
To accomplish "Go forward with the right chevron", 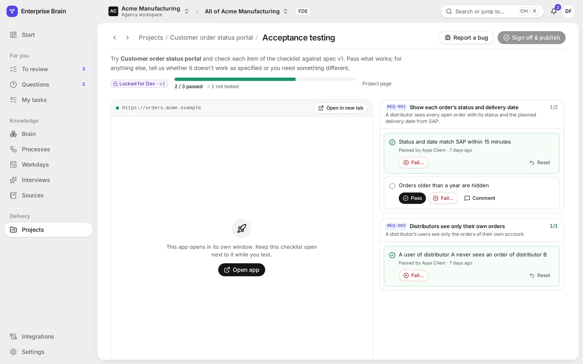I will click(x=127, y=38).
